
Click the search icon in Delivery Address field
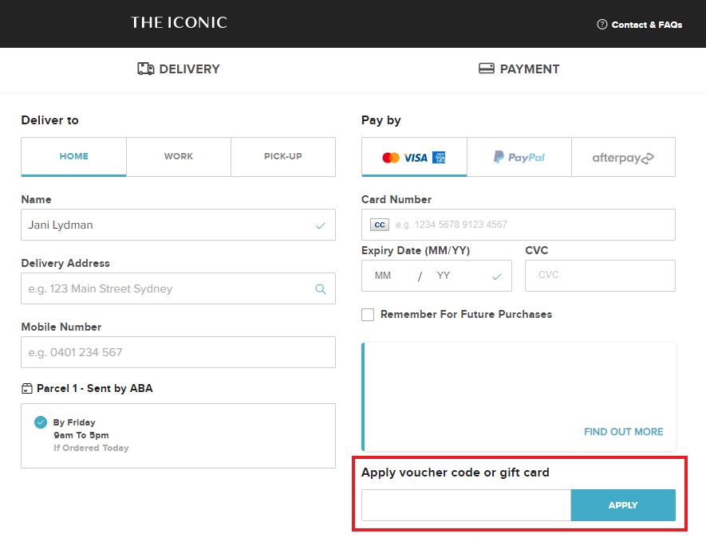point(321,289)
